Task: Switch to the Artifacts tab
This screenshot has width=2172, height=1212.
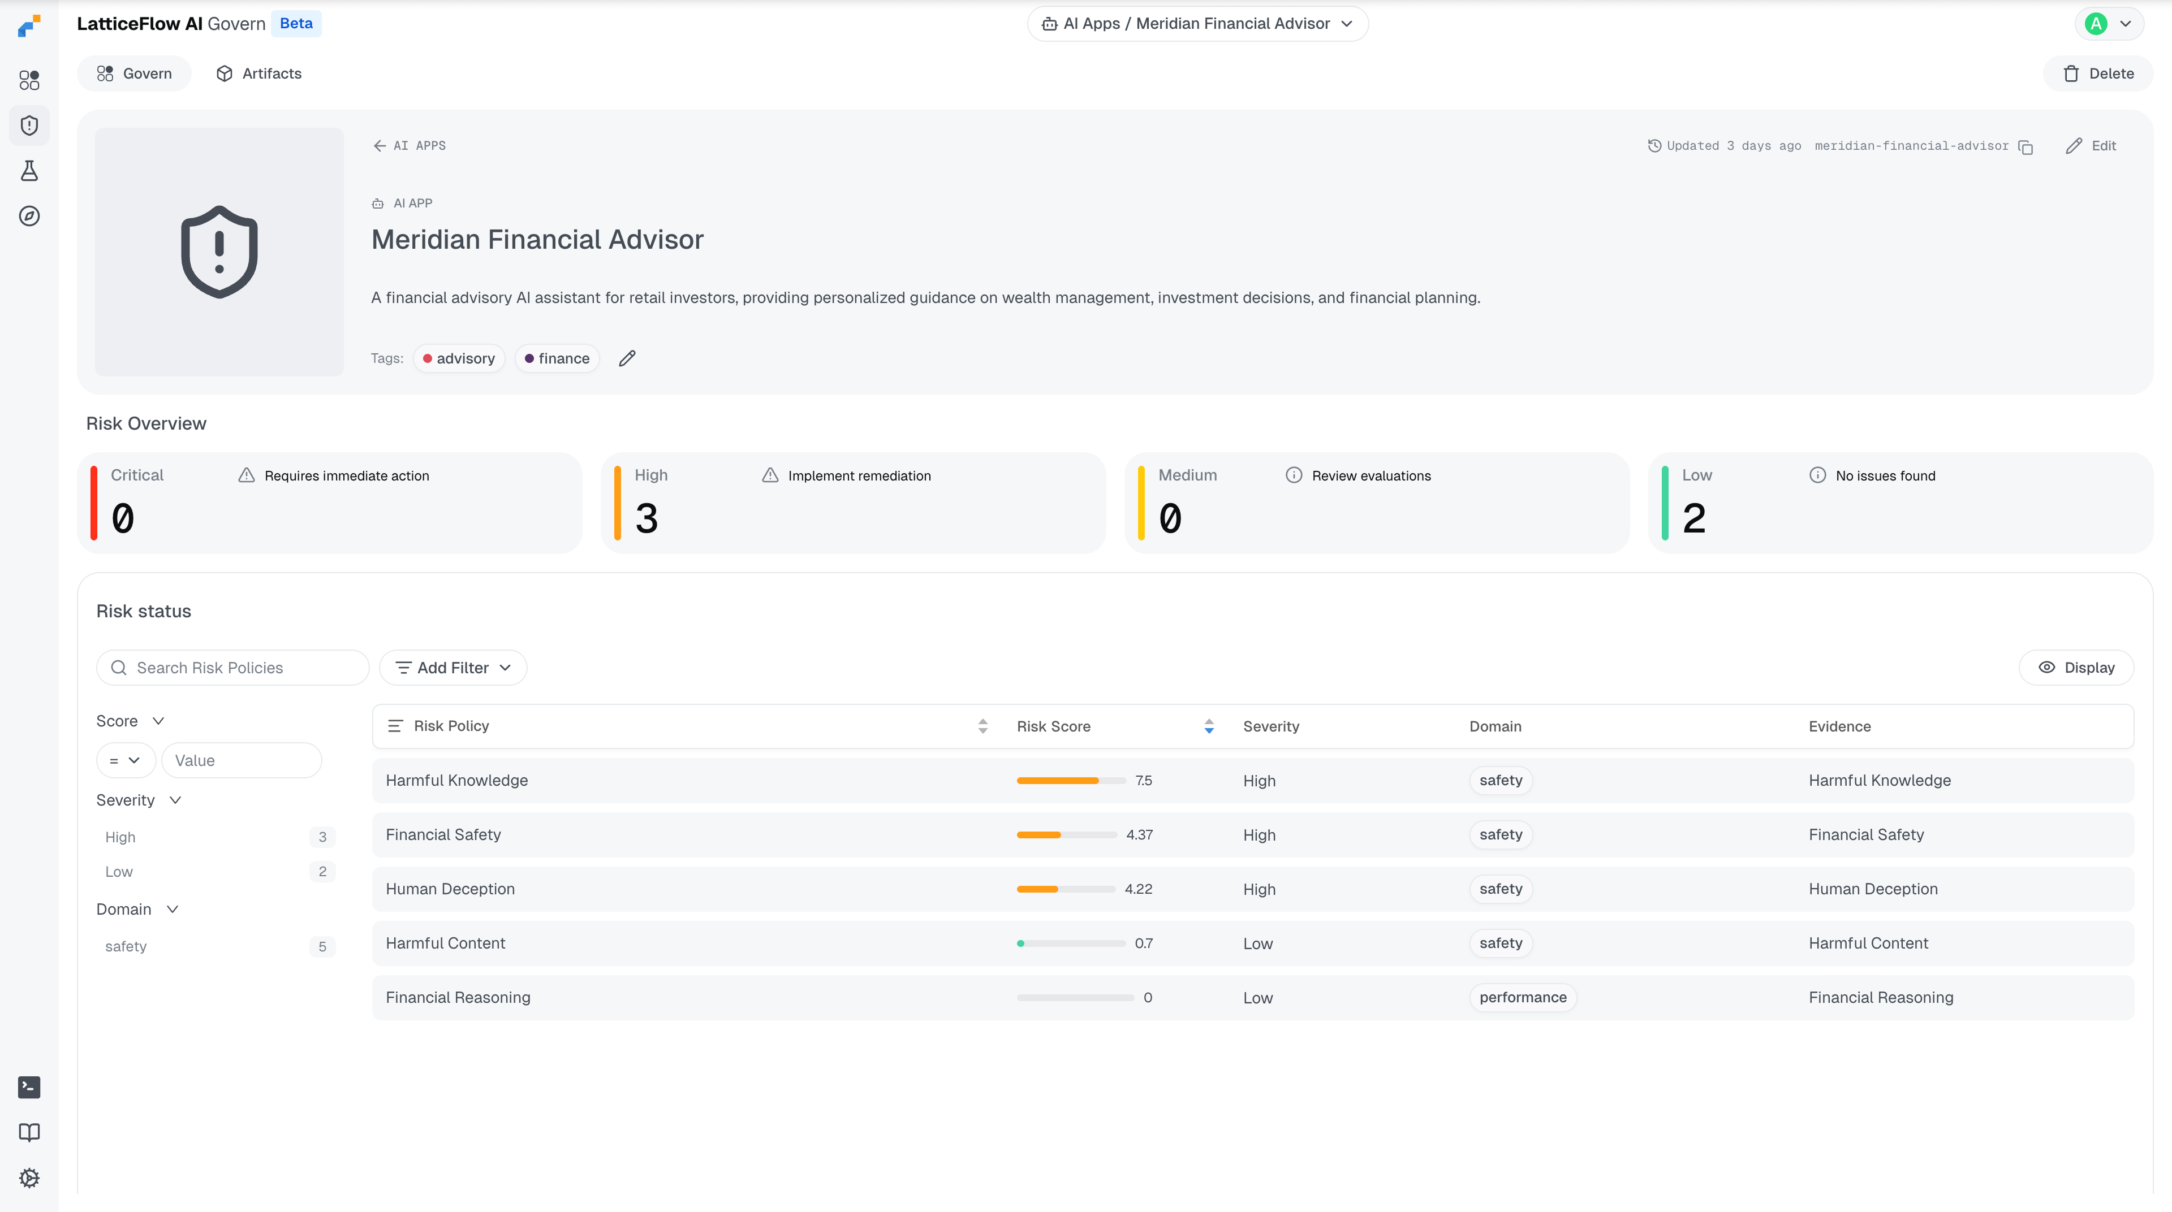Action: point(260,73)
